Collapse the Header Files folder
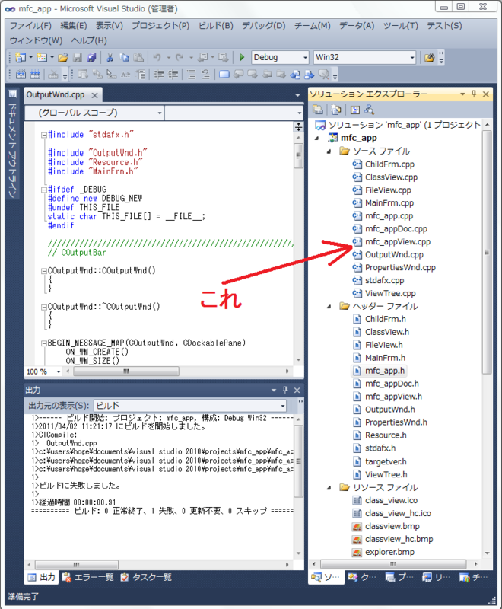The width and height of the screenshot is (502, 609). pyautogui.click(x=329, y=306)
